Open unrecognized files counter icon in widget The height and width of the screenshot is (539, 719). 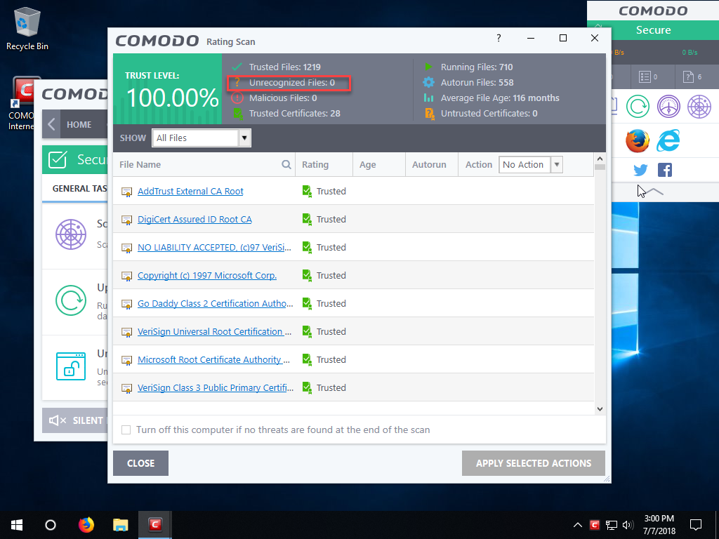(x=692, y=77)
